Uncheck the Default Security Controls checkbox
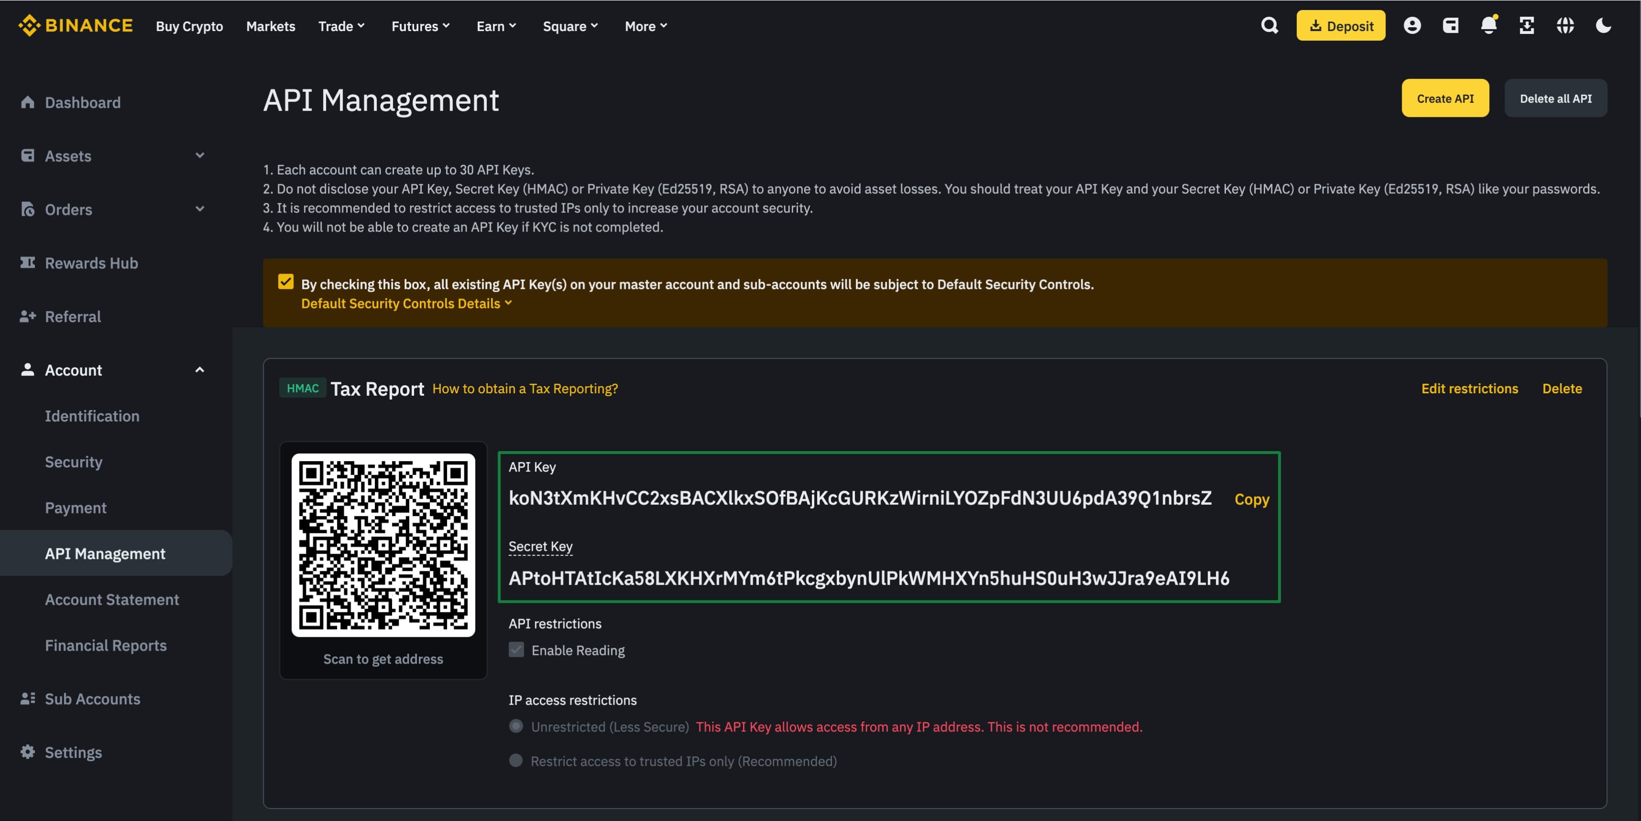The height and width of the screenshot is (821, 1641). click(x=285, y=282)
